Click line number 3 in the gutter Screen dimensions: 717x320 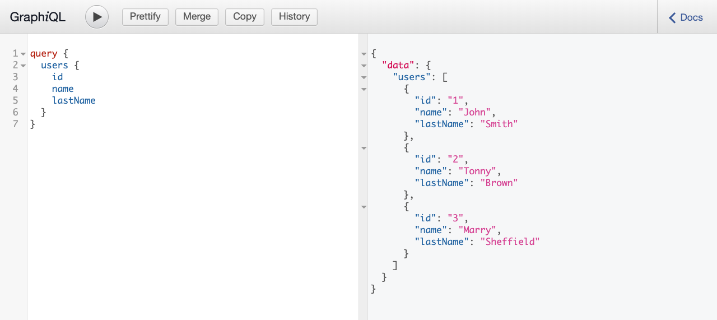click(x=15, y=77)
